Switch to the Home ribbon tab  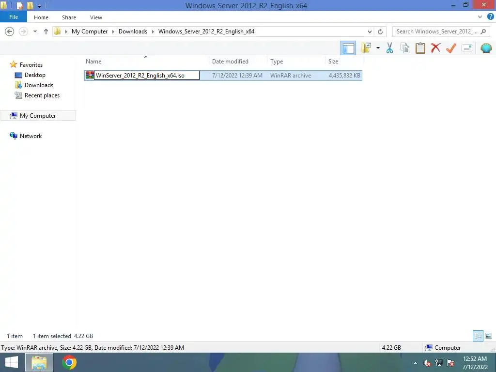(x=41, y=17)
